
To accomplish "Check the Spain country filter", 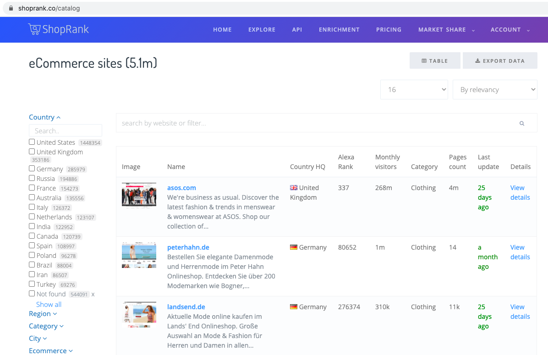I will [x=32, y=245].
